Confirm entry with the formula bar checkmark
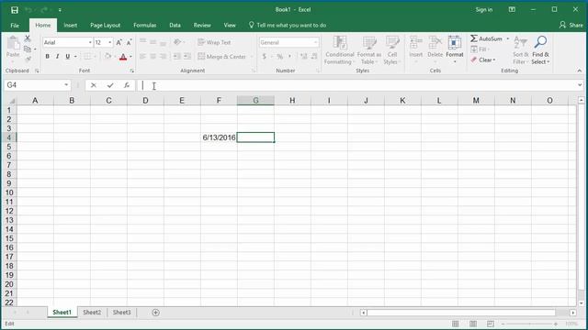The width and height of the screenshot is (588, 330). [x=110, y=85]
